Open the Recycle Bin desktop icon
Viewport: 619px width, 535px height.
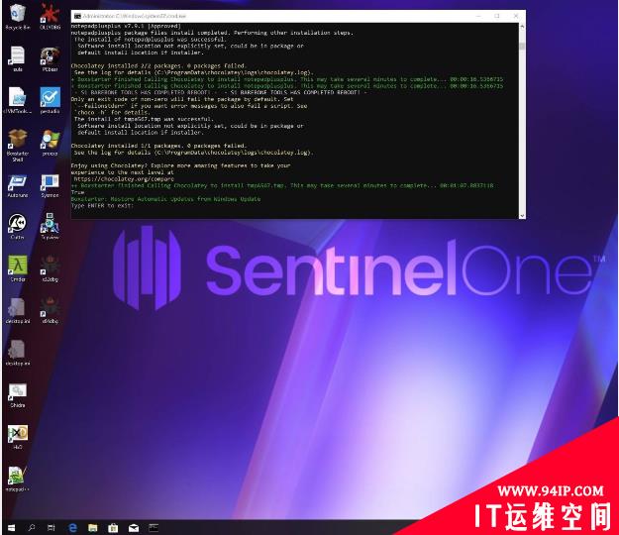[18, 16]
